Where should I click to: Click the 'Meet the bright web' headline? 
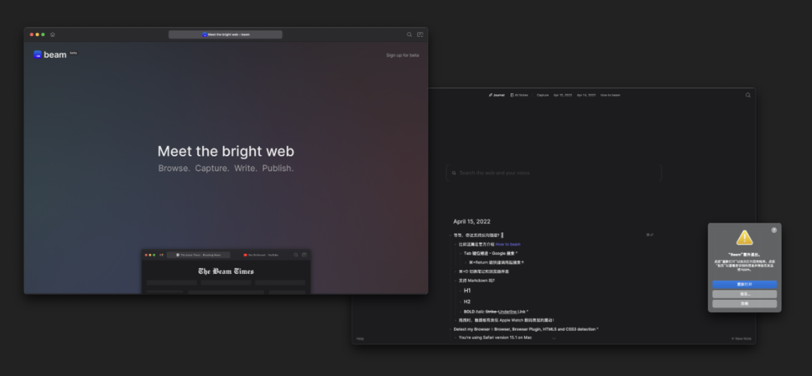226,151
